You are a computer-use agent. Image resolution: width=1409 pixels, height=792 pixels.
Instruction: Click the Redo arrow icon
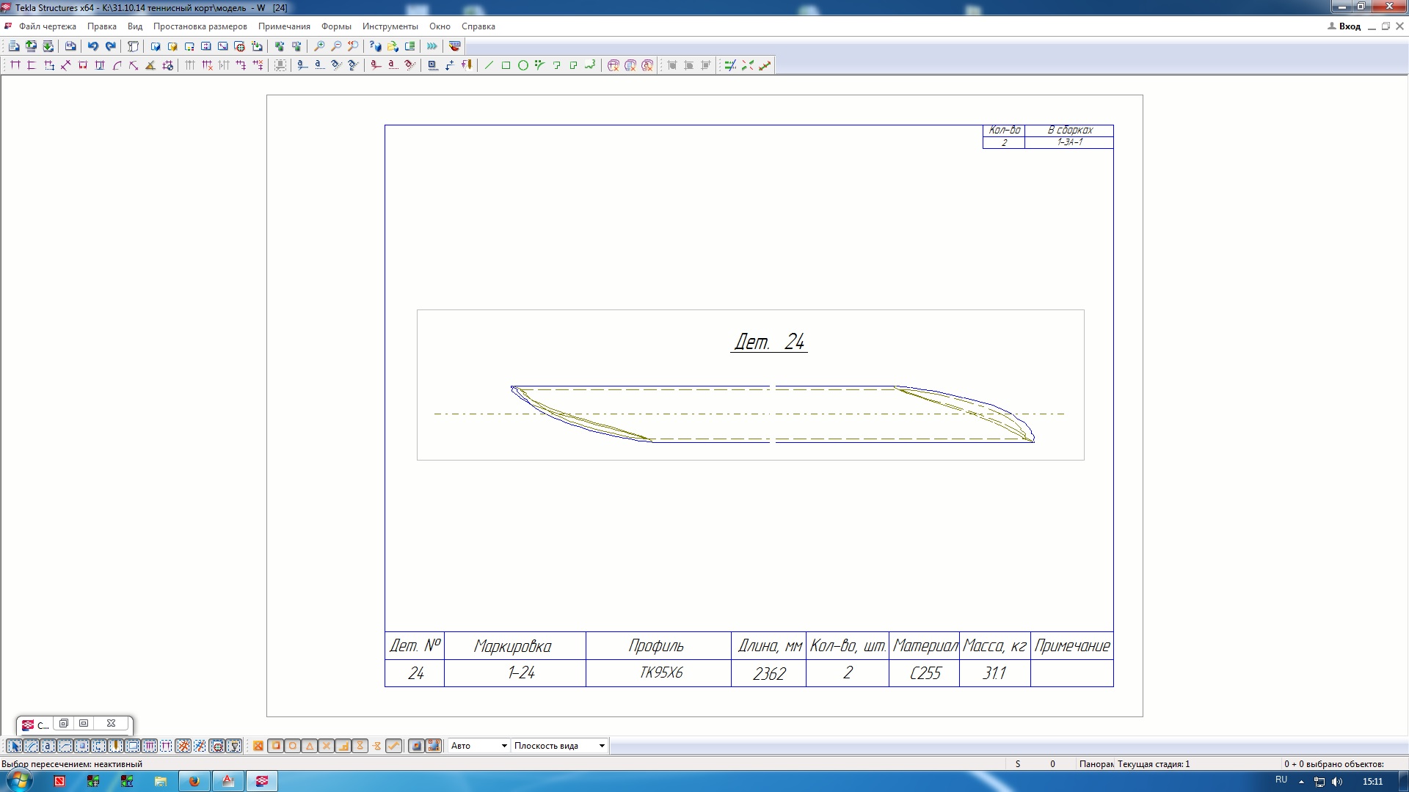(x=110, y=46)
